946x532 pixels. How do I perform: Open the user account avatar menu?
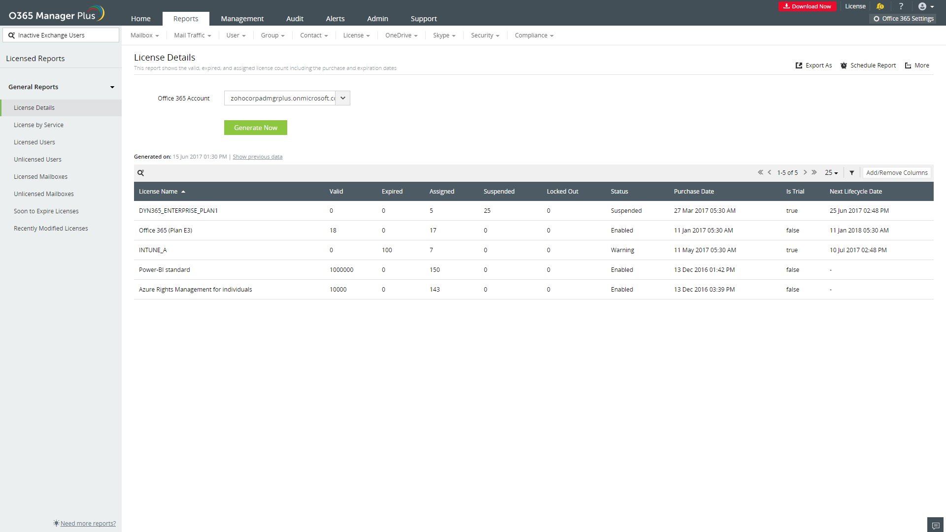[926, 6]
